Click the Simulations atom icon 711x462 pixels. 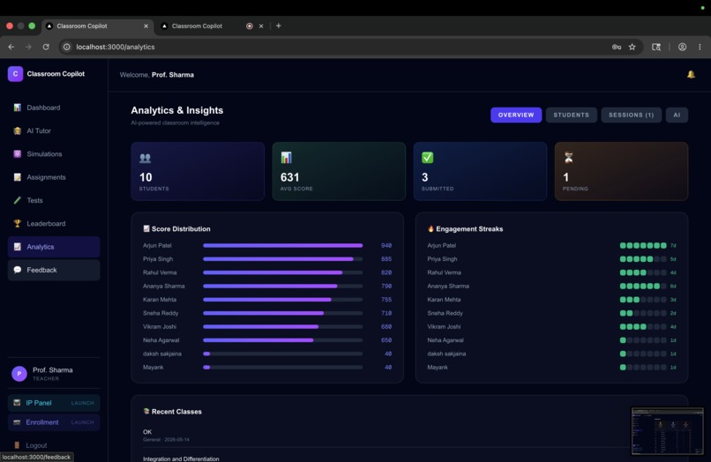(18, 153)
